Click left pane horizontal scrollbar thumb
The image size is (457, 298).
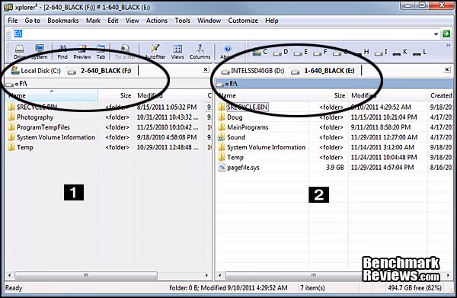86,275
